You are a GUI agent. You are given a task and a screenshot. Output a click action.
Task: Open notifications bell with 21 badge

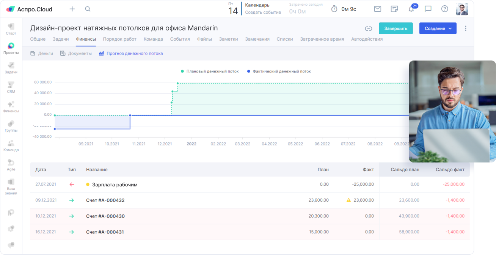pyautogui.click(x=411, y=9)
